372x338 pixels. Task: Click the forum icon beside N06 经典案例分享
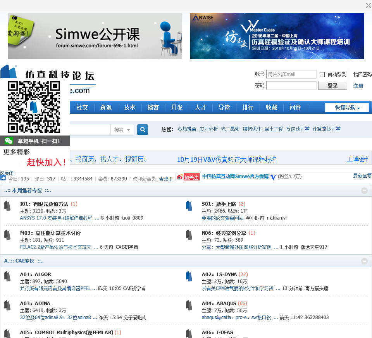[189, 235]
